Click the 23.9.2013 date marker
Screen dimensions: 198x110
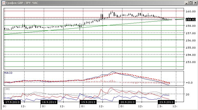(166, 102)
